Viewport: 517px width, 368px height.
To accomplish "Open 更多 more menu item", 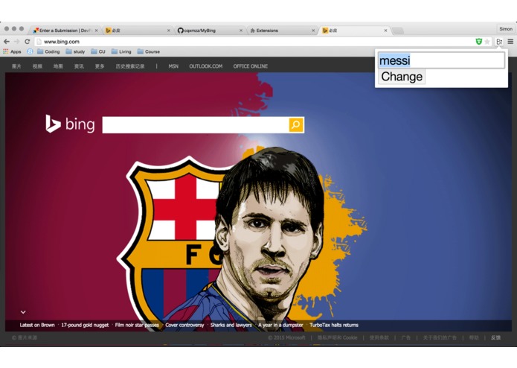I will [100, 66].
